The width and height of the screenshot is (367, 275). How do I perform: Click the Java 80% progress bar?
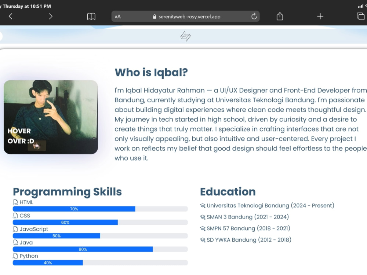pos(100,249)
